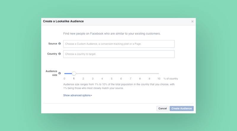
Task: Click the Country info icon
Action: point(60,54)
